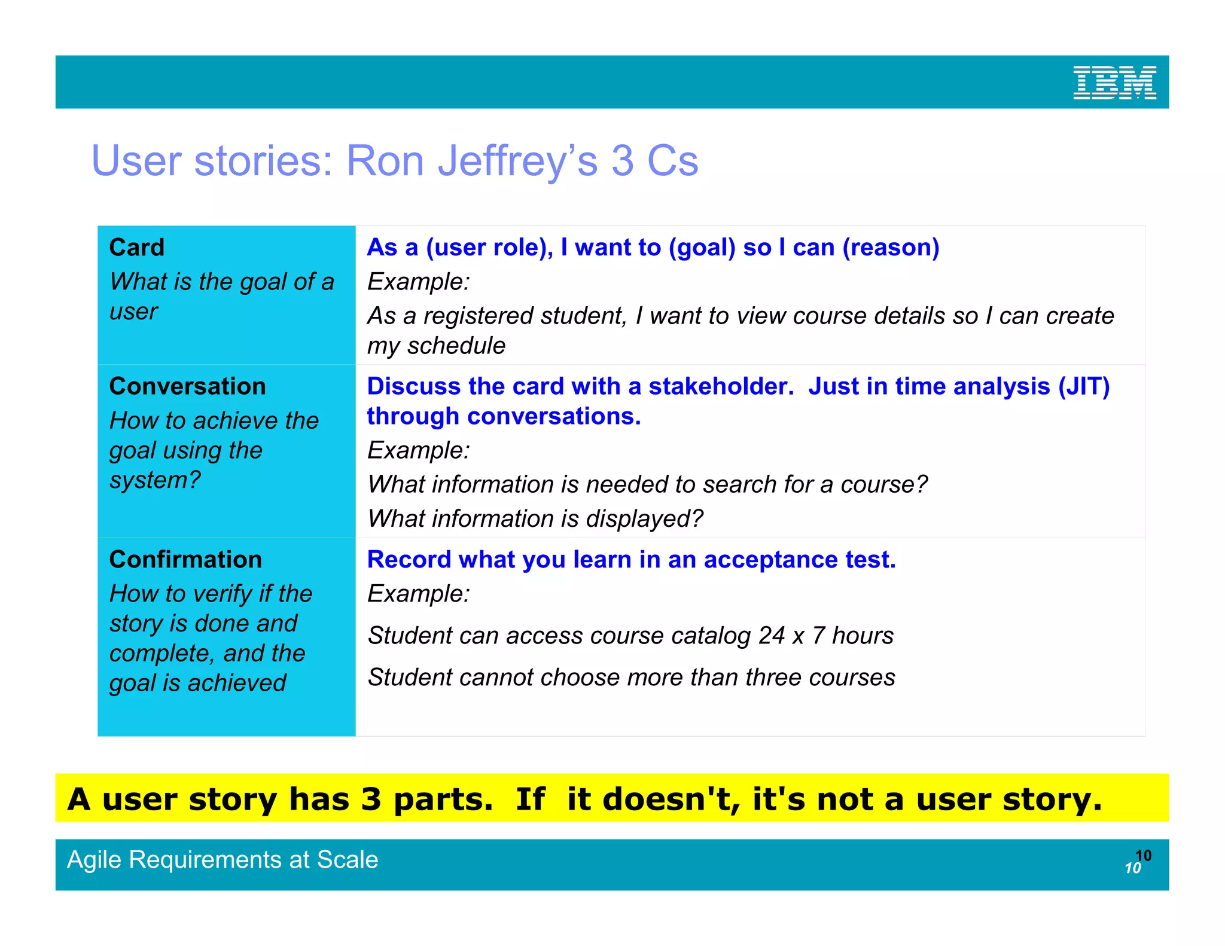The height and width of the screenshot is (946, 1225).
Task: Select 'How to achieve the goal using the system?'
Action: tap(214, 450)
